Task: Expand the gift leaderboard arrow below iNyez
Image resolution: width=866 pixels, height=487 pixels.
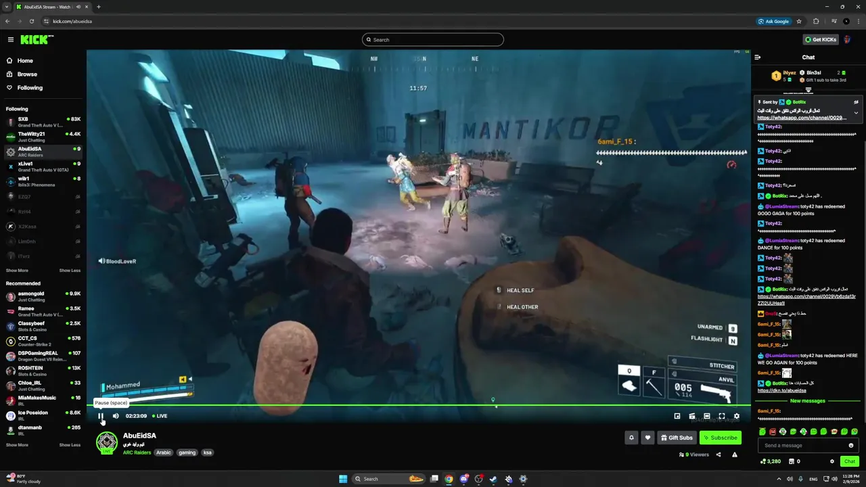Action: pos(808,90)
